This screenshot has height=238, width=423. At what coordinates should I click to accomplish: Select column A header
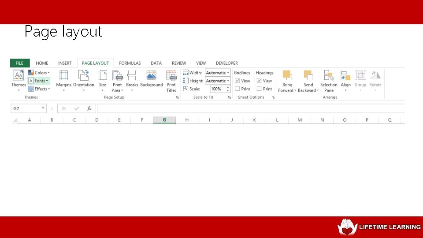pos(30,120)
